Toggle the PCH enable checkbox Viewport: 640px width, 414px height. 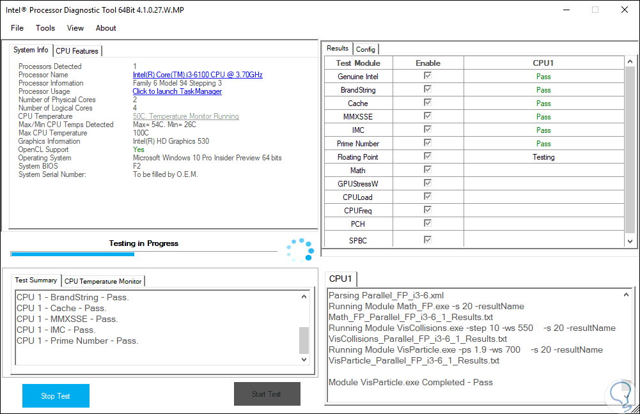(x=428, y=223)
